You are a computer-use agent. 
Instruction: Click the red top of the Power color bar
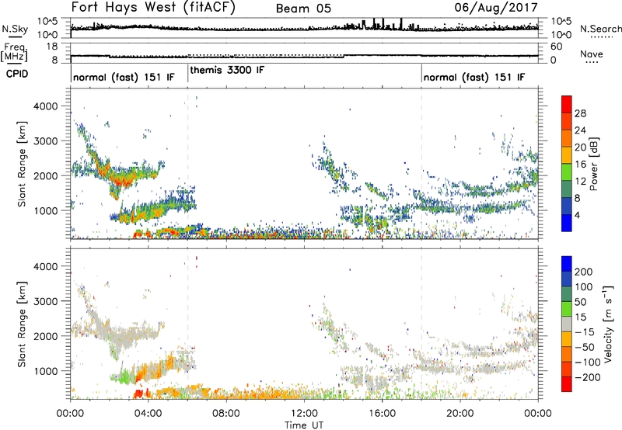pos(567,103)
